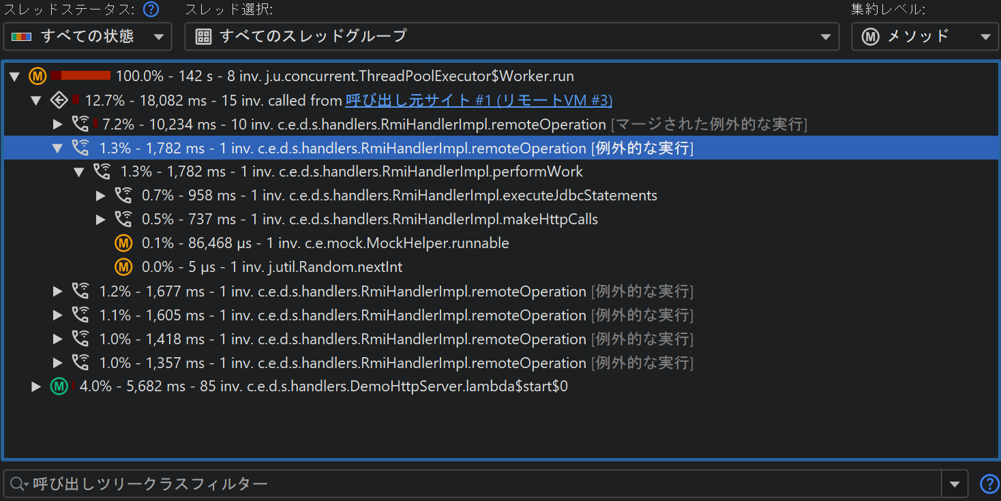The width and height of the screenshot is (1001, 501).
Task: Open the thread status dropdown すべての状態
Action: click(x=87, y=37)
